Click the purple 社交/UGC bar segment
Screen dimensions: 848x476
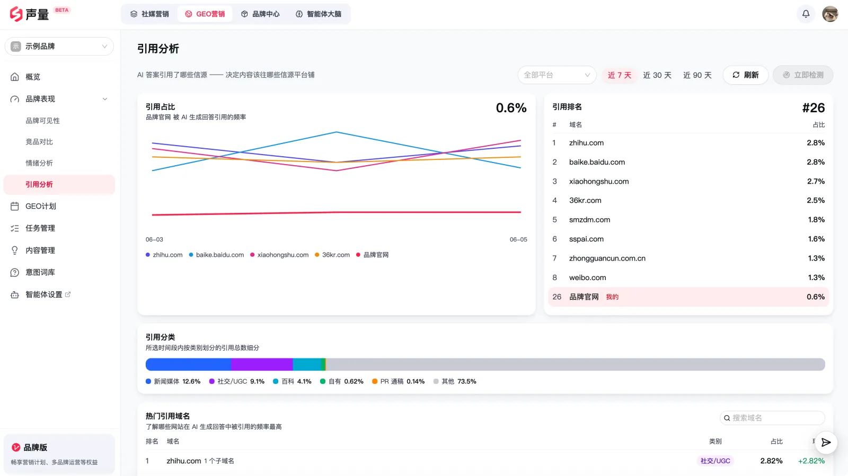point(262,364)
